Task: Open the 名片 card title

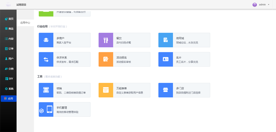Action: [x=179, y=57]
